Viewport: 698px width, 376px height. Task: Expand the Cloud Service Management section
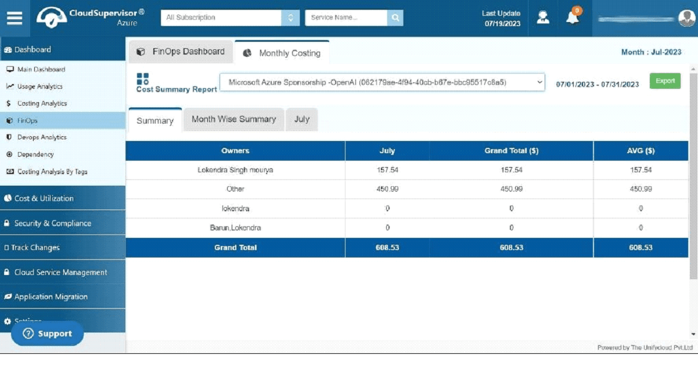(63, 272)
